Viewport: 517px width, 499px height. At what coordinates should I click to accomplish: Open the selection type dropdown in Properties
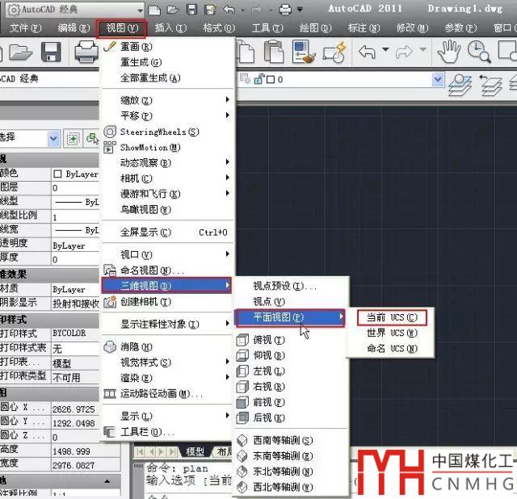[x=53, y=139]
